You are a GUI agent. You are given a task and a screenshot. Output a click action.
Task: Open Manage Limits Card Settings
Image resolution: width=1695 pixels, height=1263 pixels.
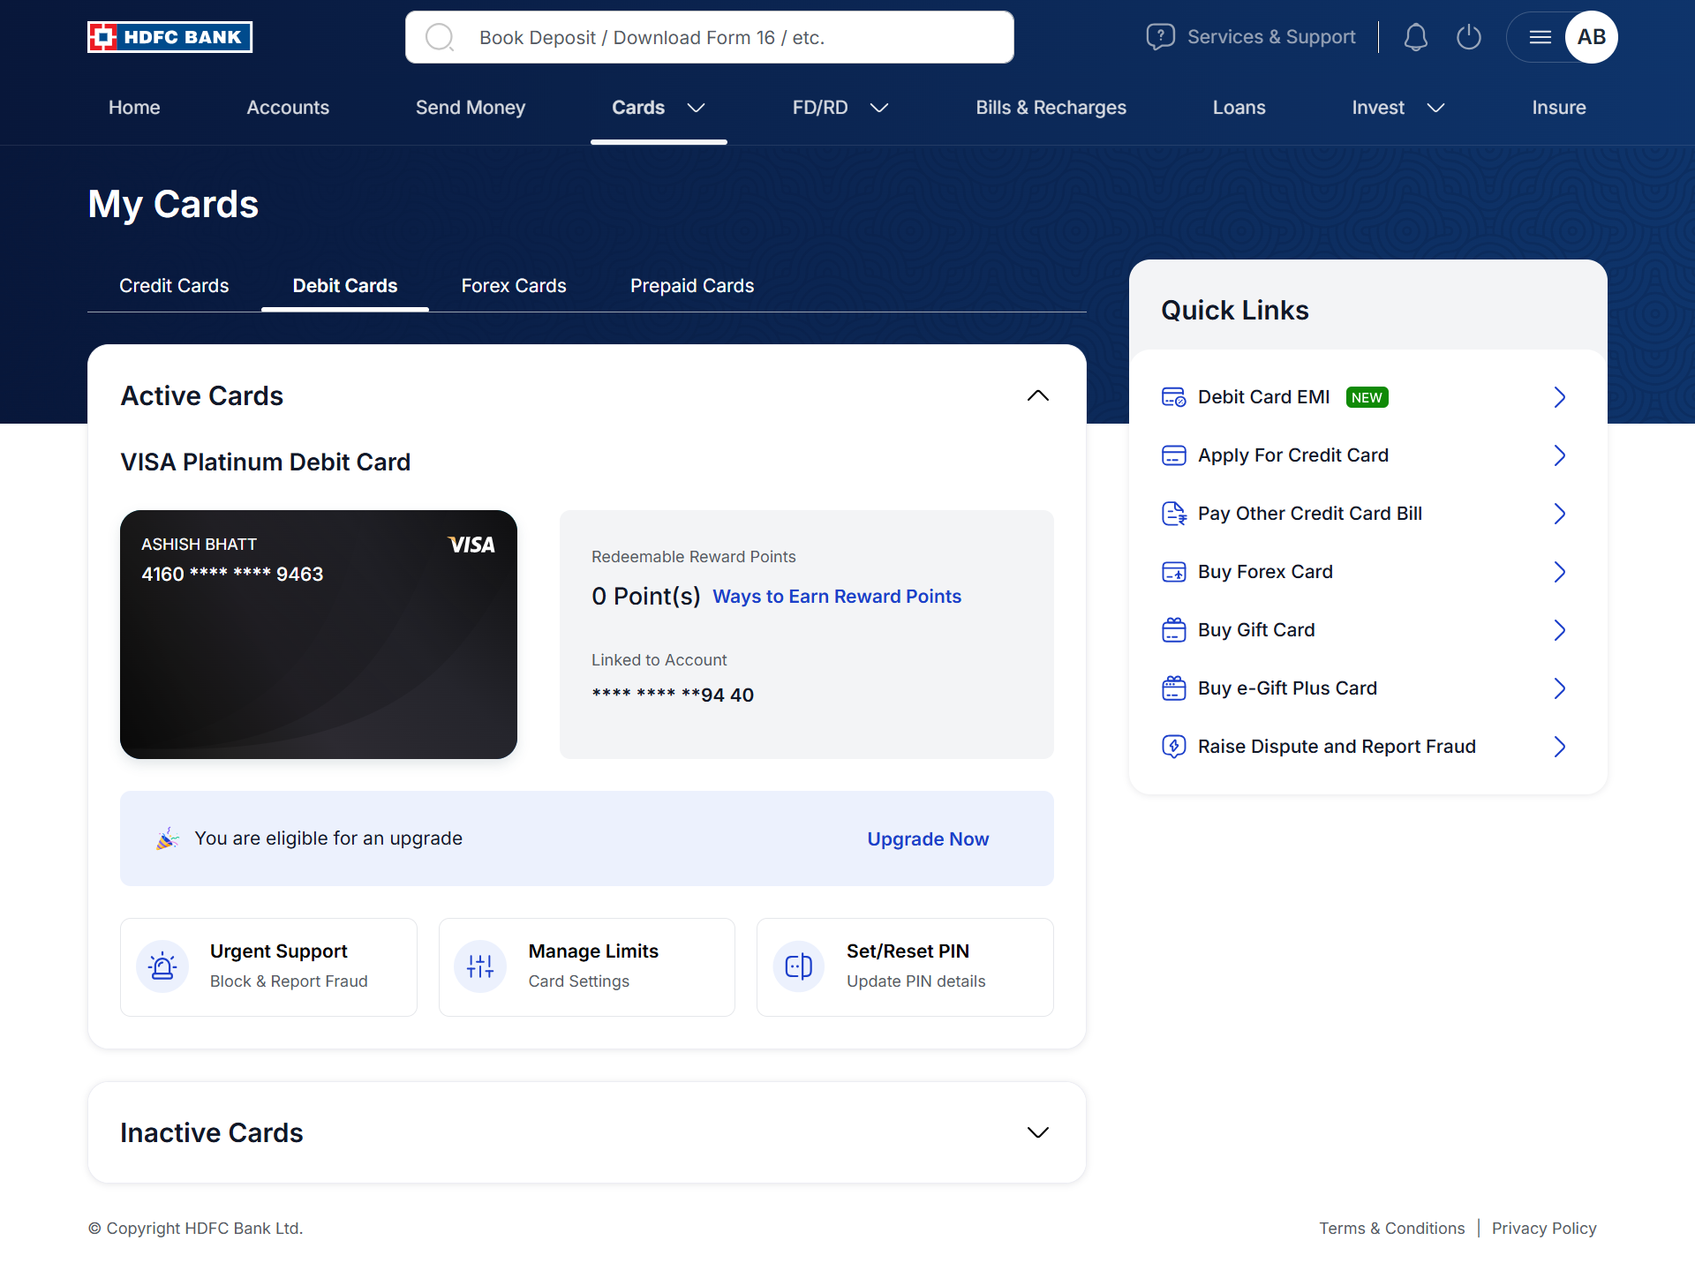tap(587, 967)
